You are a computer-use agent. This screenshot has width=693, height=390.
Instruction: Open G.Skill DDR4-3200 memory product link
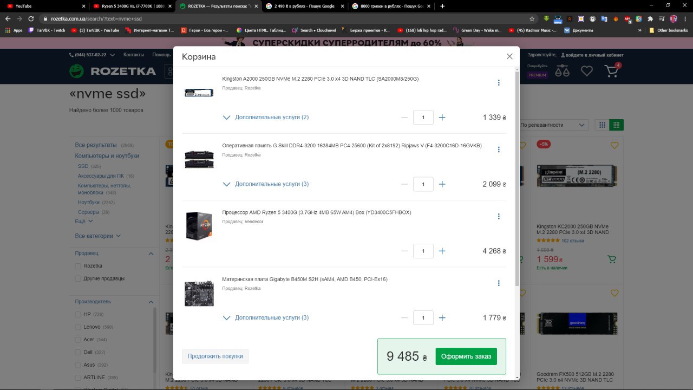tap(352, 146)
